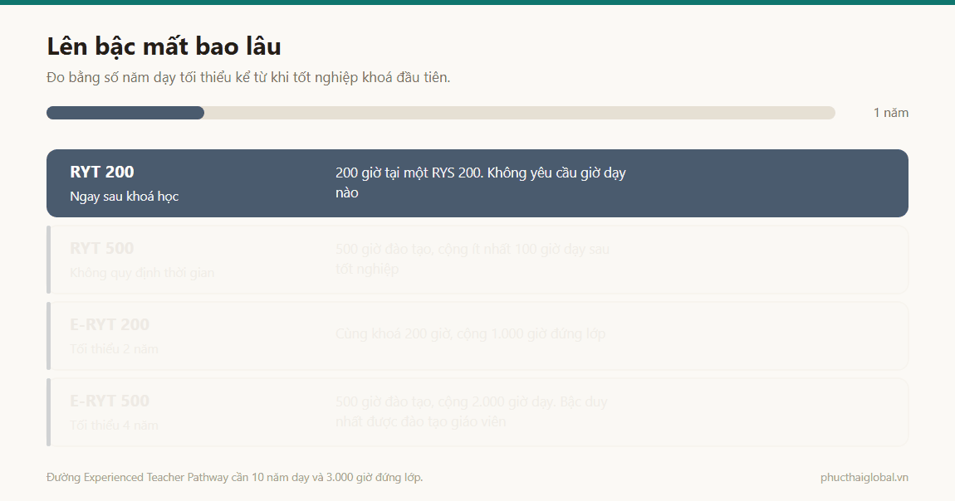Click heading 'Lên bậc mất bao lâu'
This screenshot has height=501, width=955.
point(164,46)
